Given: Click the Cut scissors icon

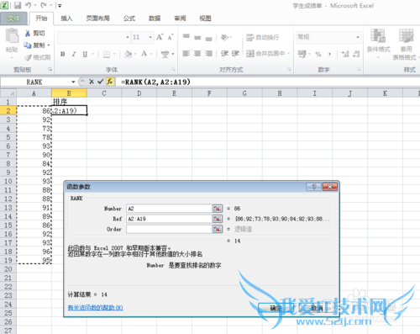Looking at the screenshot, I should (x=28, y=34).
